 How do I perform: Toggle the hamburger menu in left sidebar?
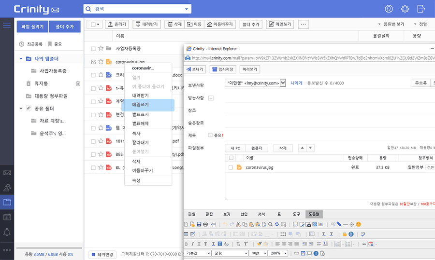click(7, 26)
